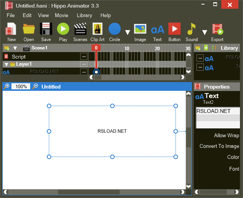The height and width of the screenshot is (198, 243).
Task: Open the Color property
Action: (x=233, y=157)
